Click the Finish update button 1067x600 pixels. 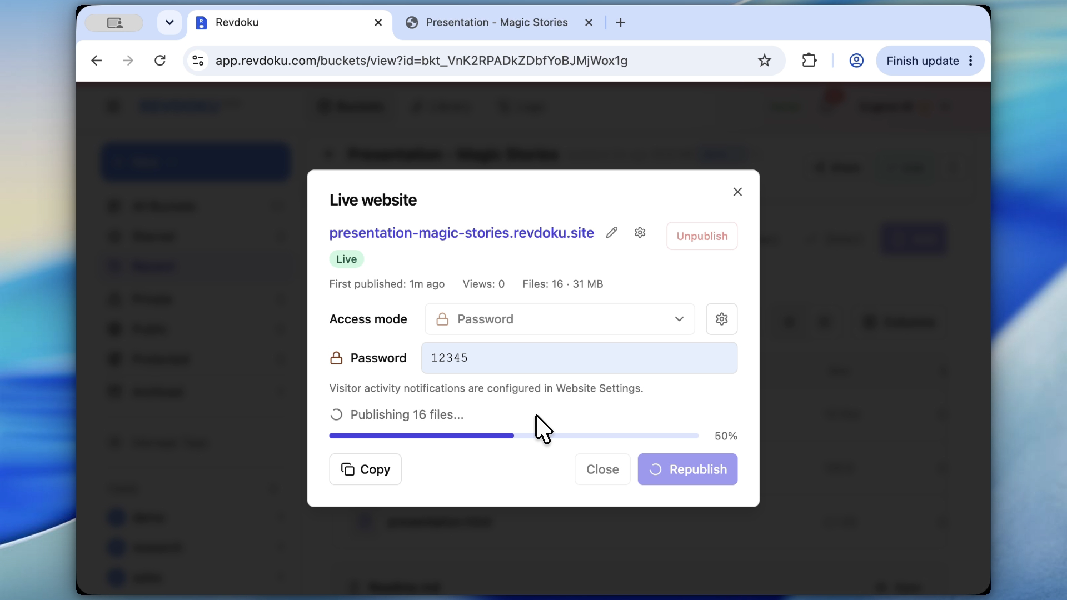click(923, 61)
